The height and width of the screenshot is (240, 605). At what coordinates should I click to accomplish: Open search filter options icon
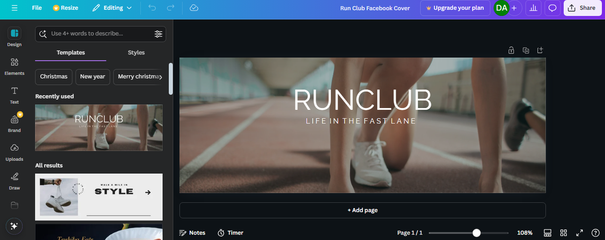coord(158,34)
